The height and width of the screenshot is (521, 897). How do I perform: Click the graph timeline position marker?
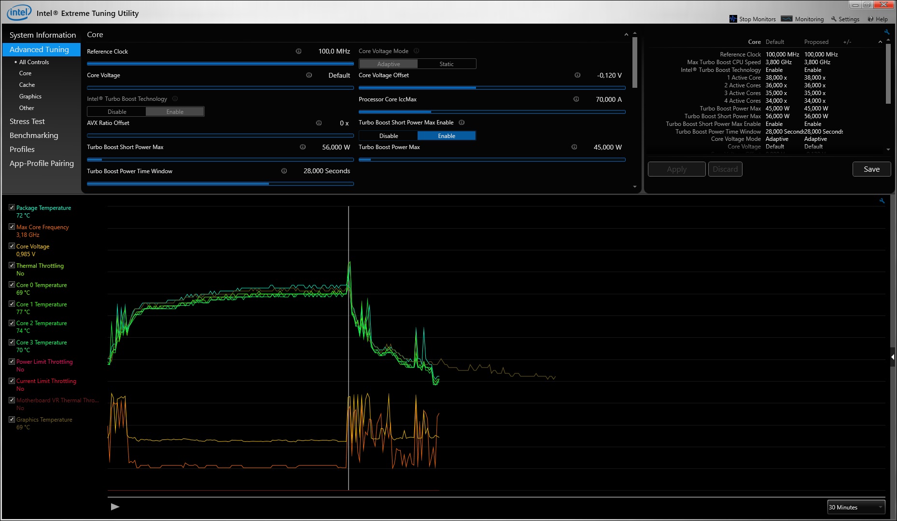pos(349,347)
